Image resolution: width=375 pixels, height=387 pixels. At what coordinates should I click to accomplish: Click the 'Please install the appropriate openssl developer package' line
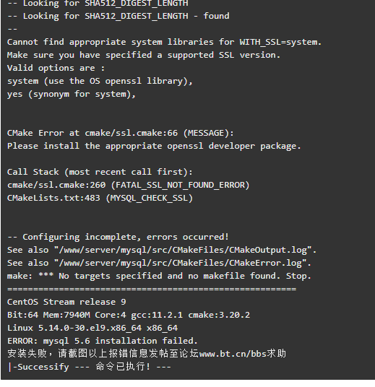click(154, 146)
